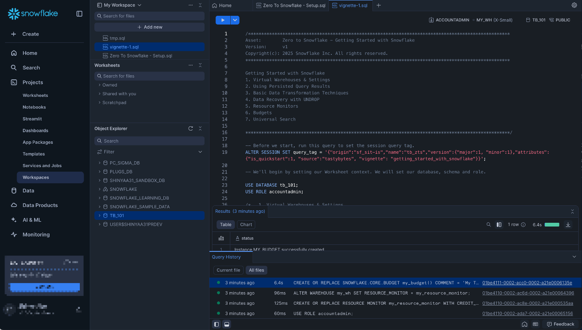Select the vignette-1.sql tab
582x330 pixels.
click(350, 5)
